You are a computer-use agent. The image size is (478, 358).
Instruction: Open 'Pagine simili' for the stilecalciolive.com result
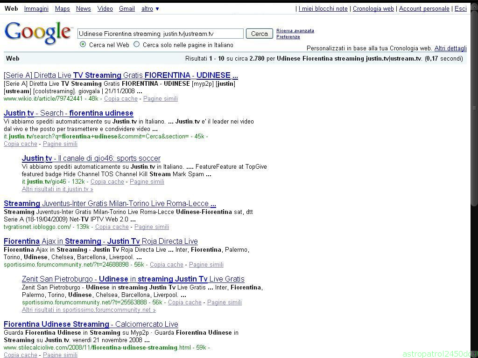click(60, 355)
